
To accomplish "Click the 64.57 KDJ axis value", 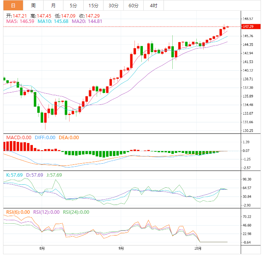I will (247, 188).
